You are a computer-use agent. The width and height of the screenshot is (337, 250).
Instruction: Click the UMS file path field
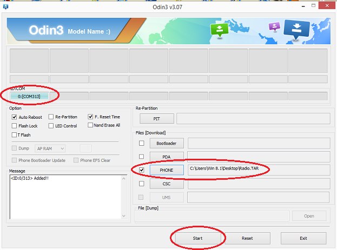258,198
